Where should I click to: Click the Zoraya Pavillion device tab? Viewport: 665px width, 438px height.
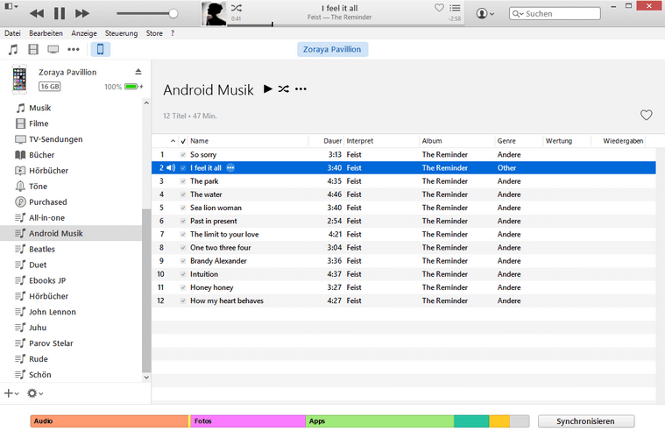coord(332,49)
